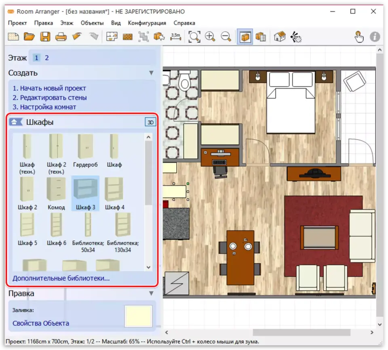Select the highlighted Шкаф 3 object
The height and width of the screenshot is (350, 388).
click(85, 193)
